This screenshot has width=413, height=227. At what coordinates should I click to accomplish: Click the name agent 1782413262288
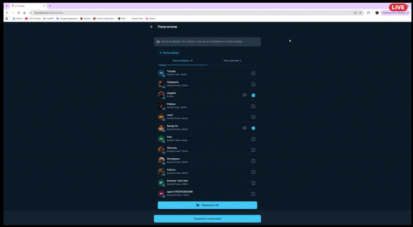[x=180, y=192]
